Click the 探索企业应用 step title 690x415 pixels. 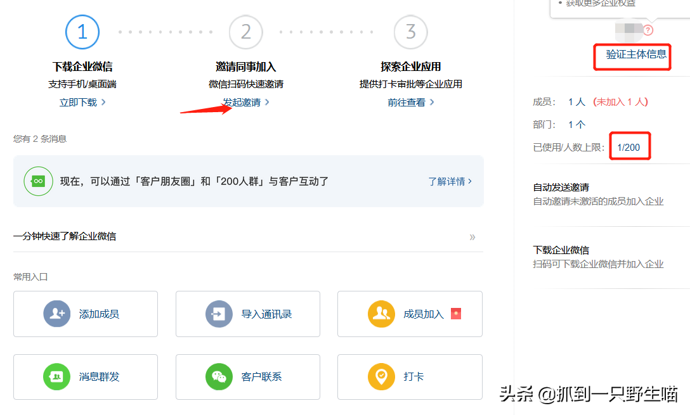(x=410, y=67)
